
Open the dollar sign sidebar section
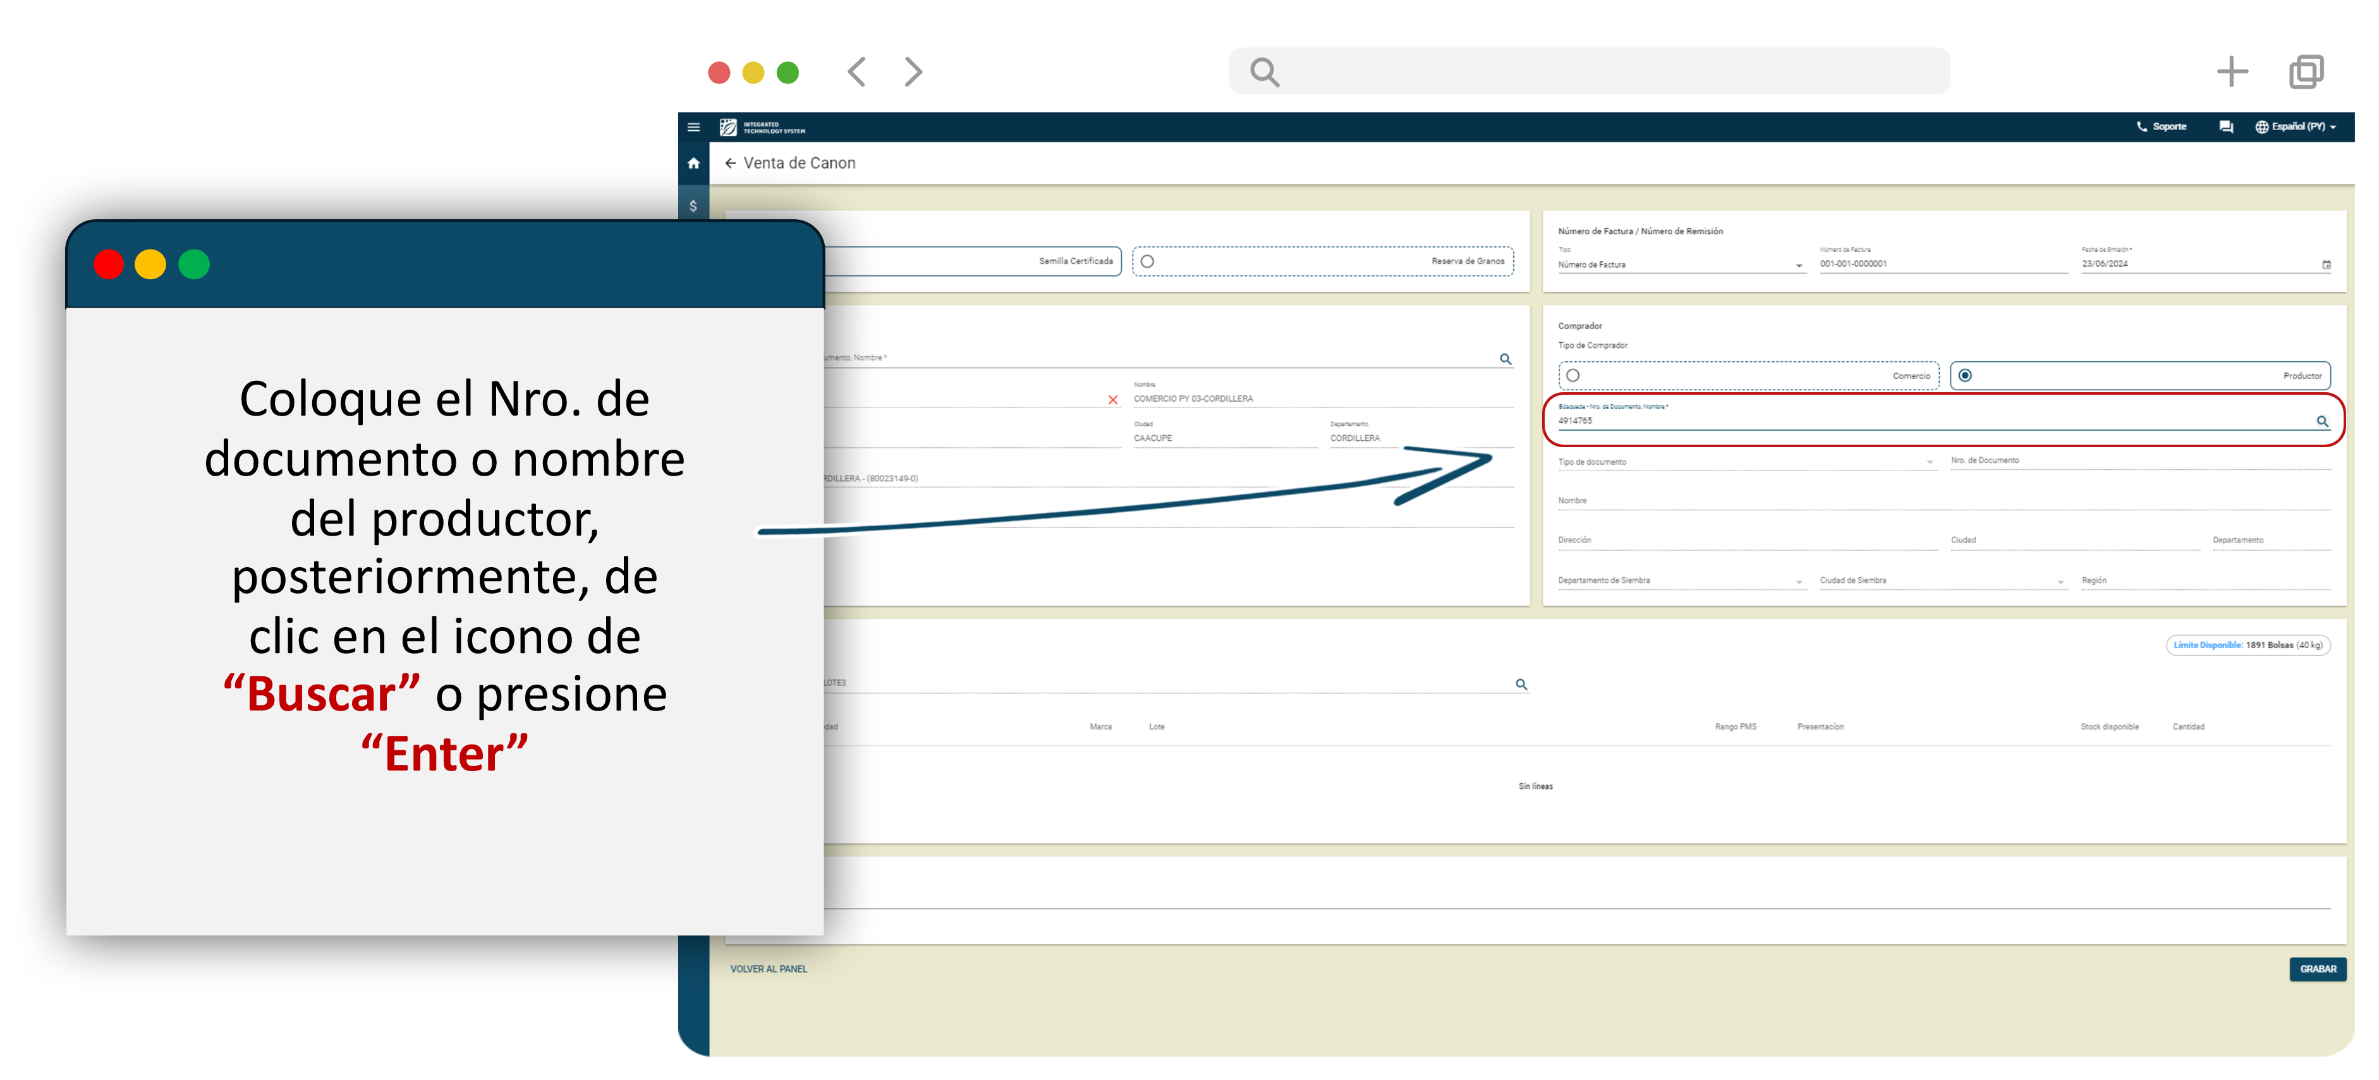point(693,206)
